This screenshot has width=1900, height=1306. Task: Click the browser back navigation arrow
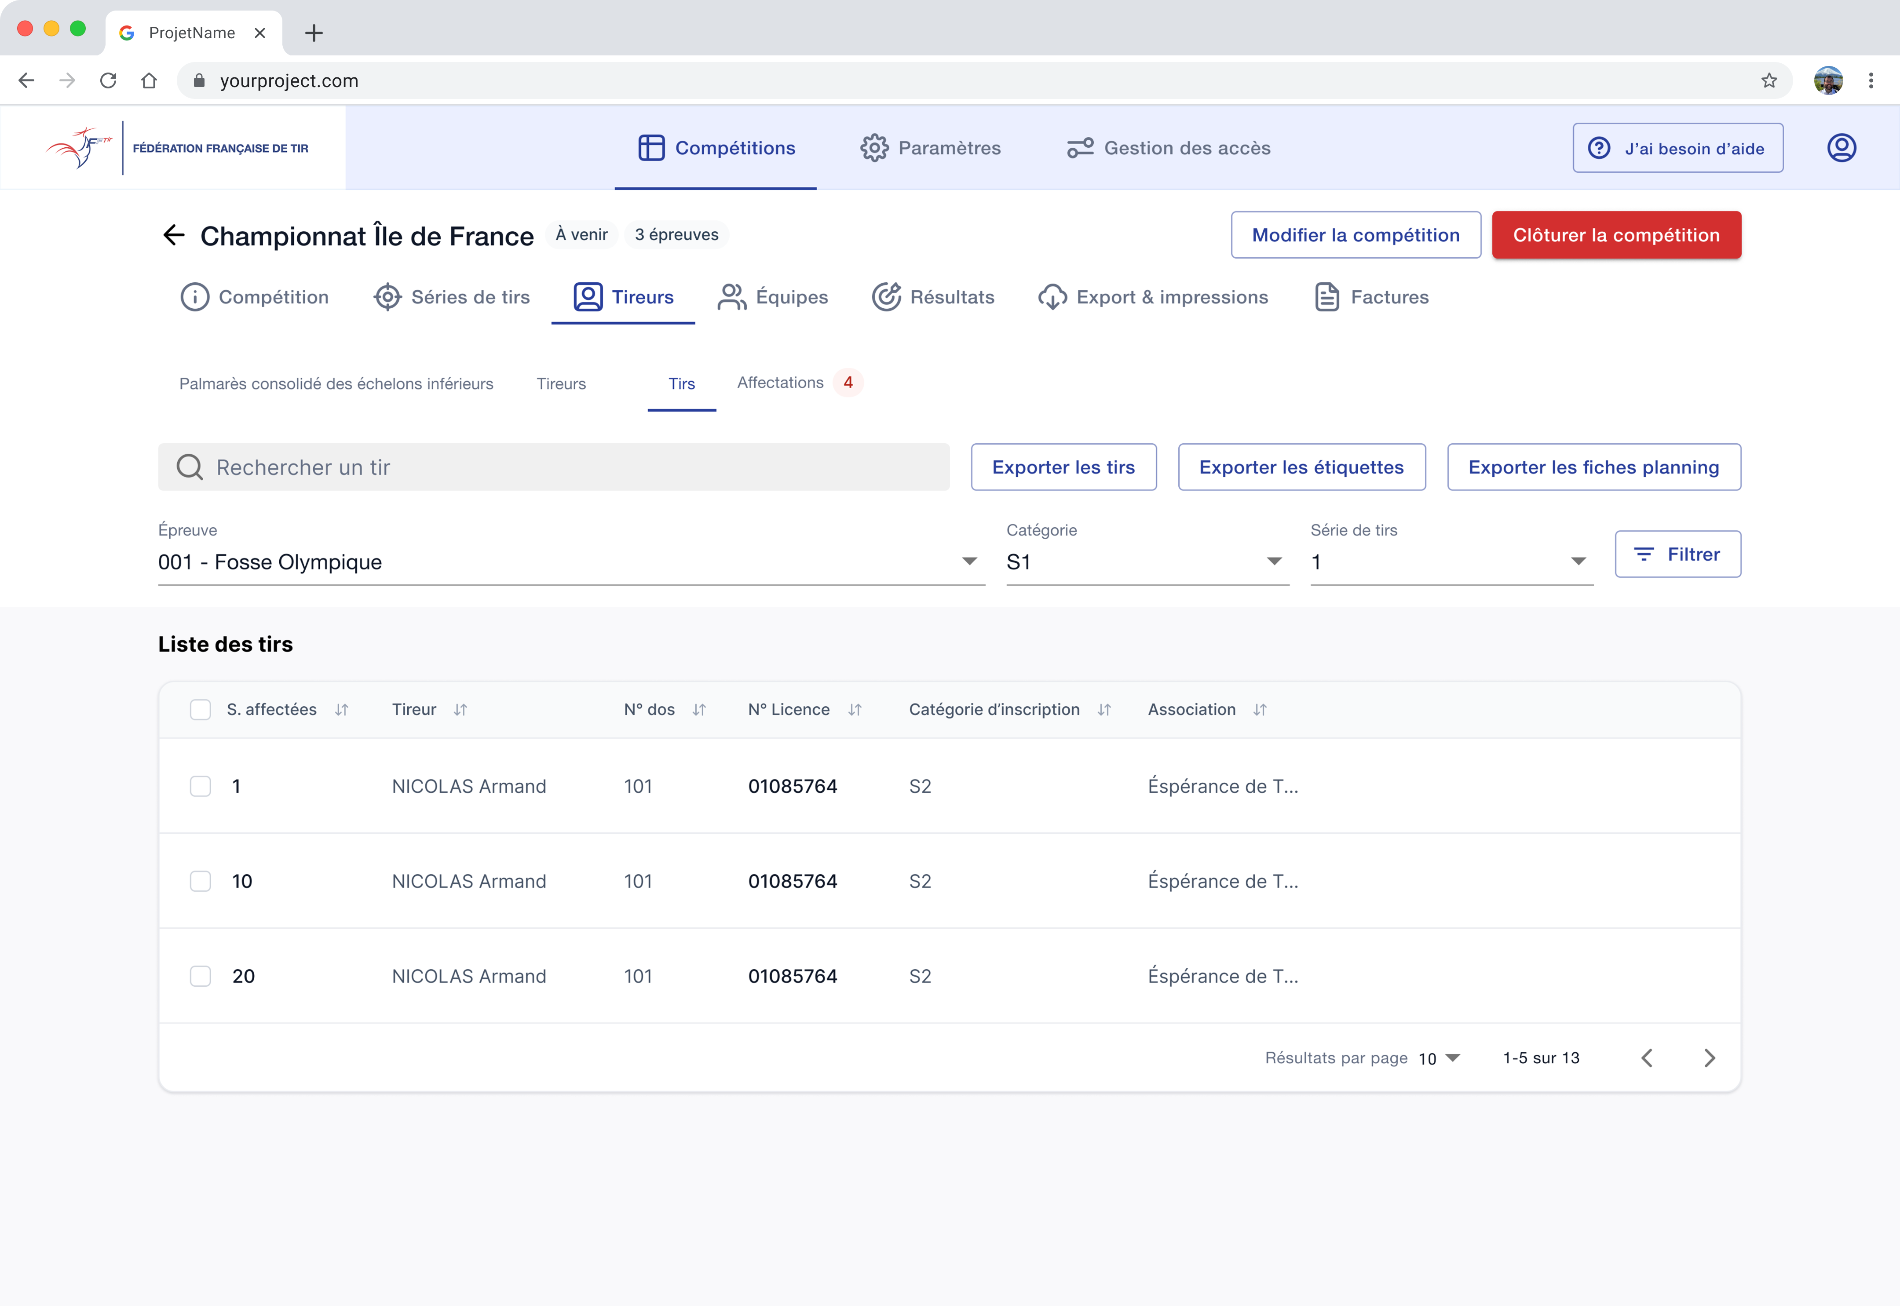tap(26, 80)
